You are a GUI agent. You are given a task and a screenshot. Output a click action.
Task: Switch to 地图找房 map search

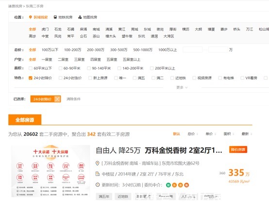point(90,17)
